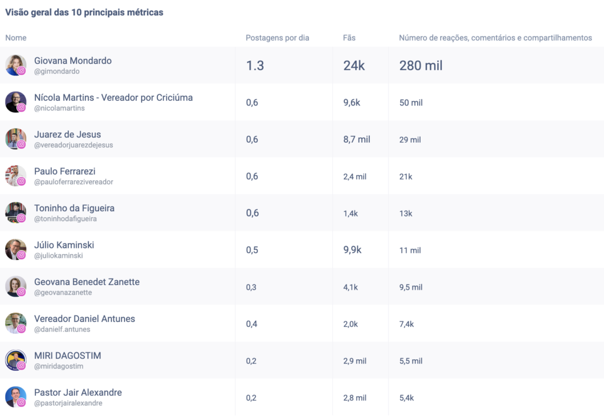Viewport: 604px width, 420px height.
Task: Click Instagram badge on MIRI DAGOSTIM
Action: coord(21,366)
